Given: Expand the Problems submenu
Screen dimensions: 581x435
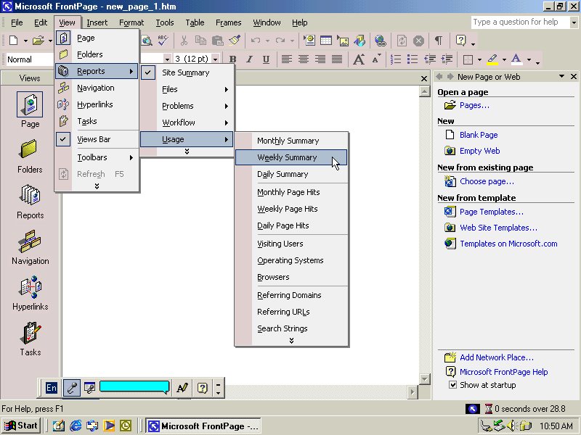Looking at the screenshot, I should 187,106.
